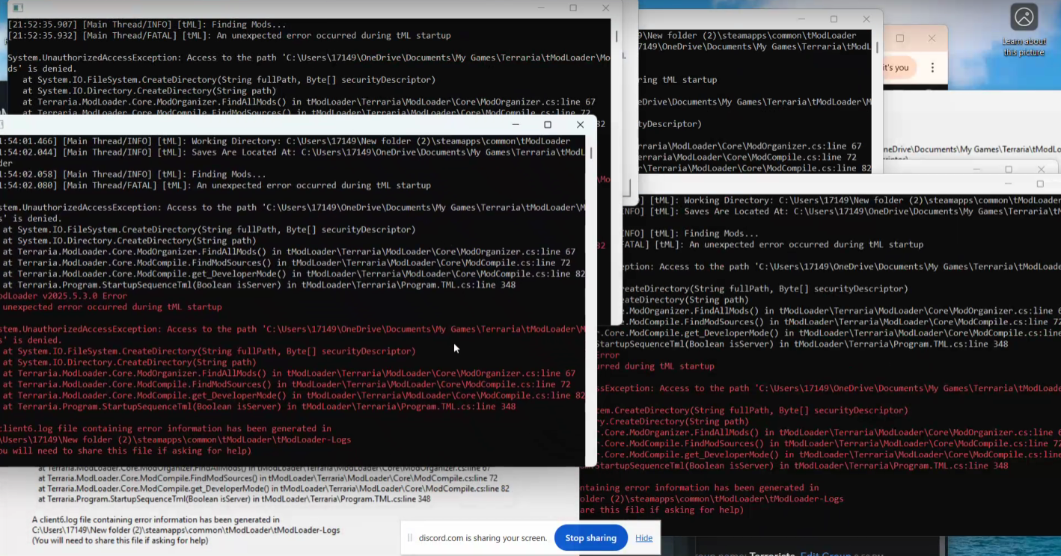Minimize the rearmost top-left console window
The image size is (1061, 556).
pyautogui.click(x=540, y=8)
